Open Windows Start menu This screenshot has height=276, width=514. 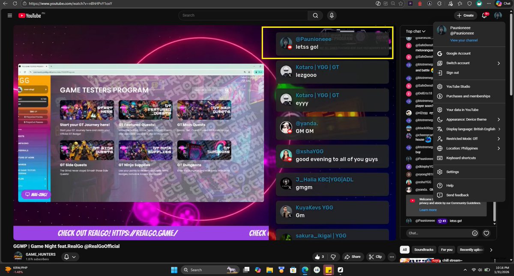tap(174, 270)
